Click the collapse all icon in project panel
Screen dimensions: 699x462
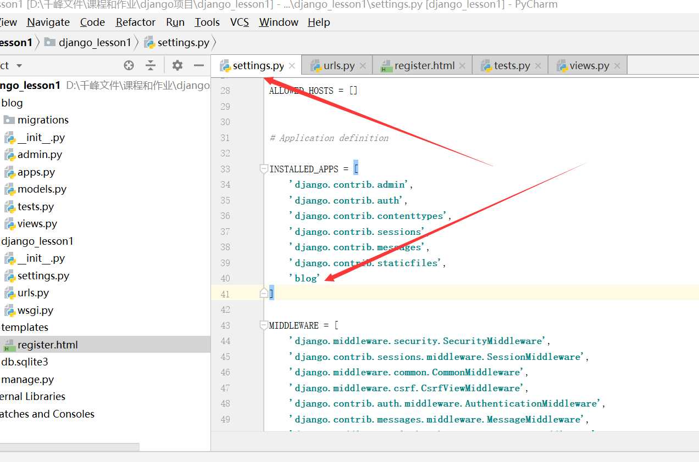pos(151,65)
